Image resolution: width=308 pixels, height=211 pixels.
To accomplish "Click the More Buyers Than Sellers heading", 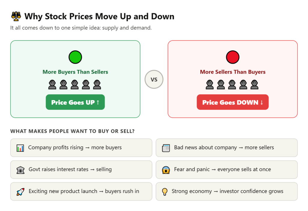I will coord(75,72).
